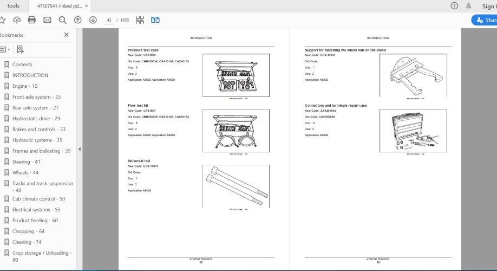Image resolution: width=497 pixels, height=271 pixels.
Task: Toggle the two-page view icon
Action: [155, 20]
